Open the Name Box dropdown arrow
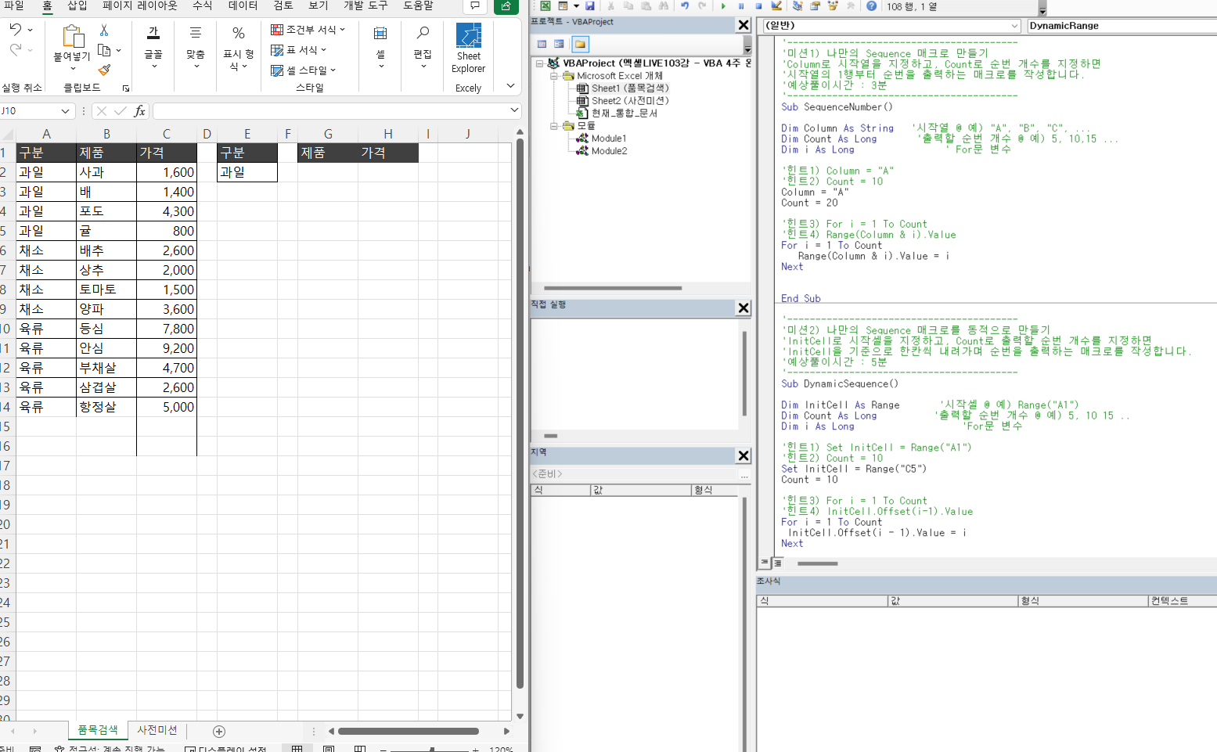The width and height of the screenshot is (1217, 752). [x=65, y=111]
